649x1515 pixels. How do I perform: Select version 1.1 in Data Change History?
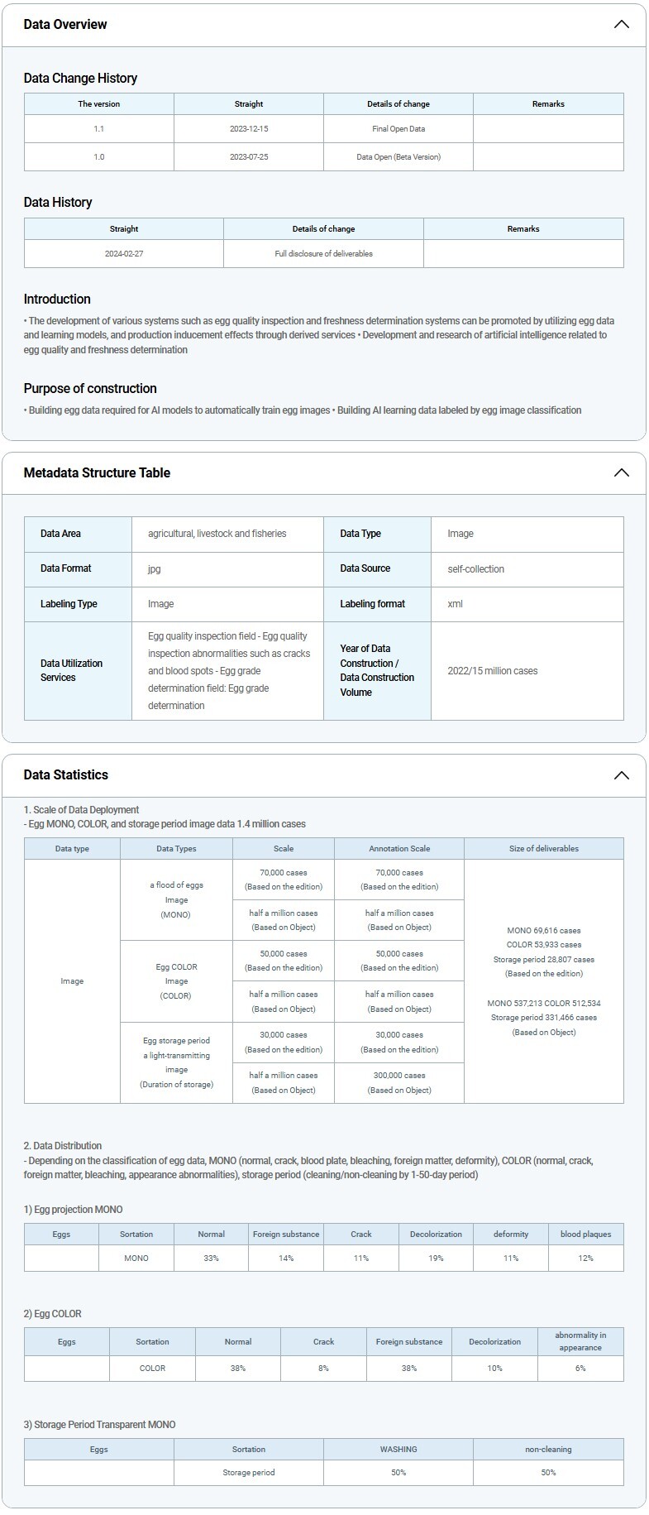pyautogui.click(x=99, y=129)
